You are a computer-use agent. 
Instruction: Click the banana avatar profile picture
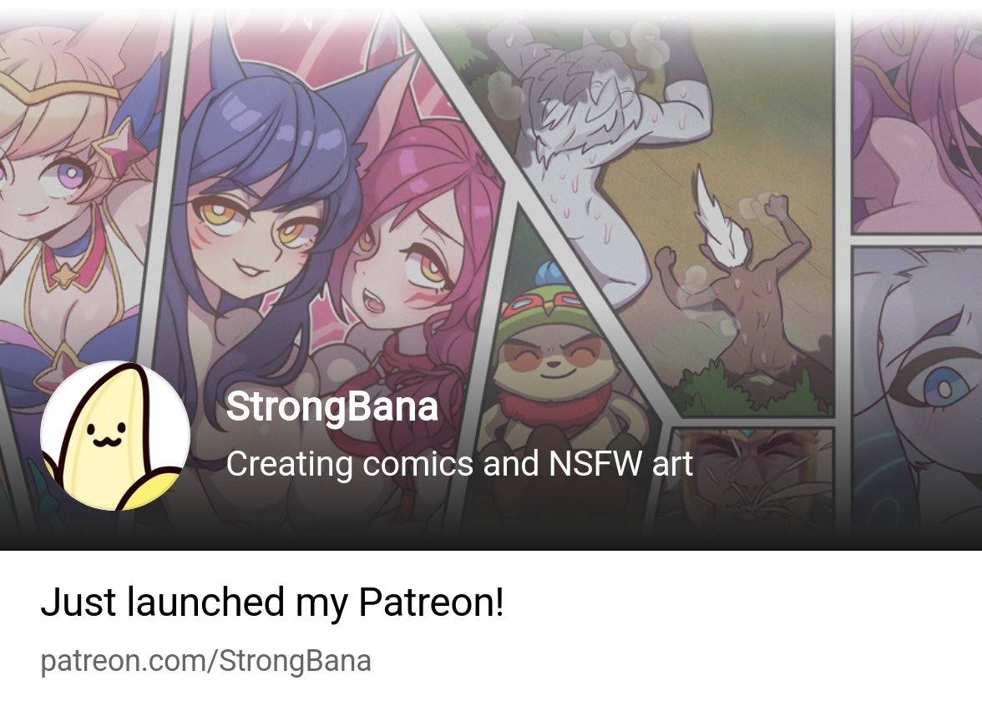(x=115, y=436)
